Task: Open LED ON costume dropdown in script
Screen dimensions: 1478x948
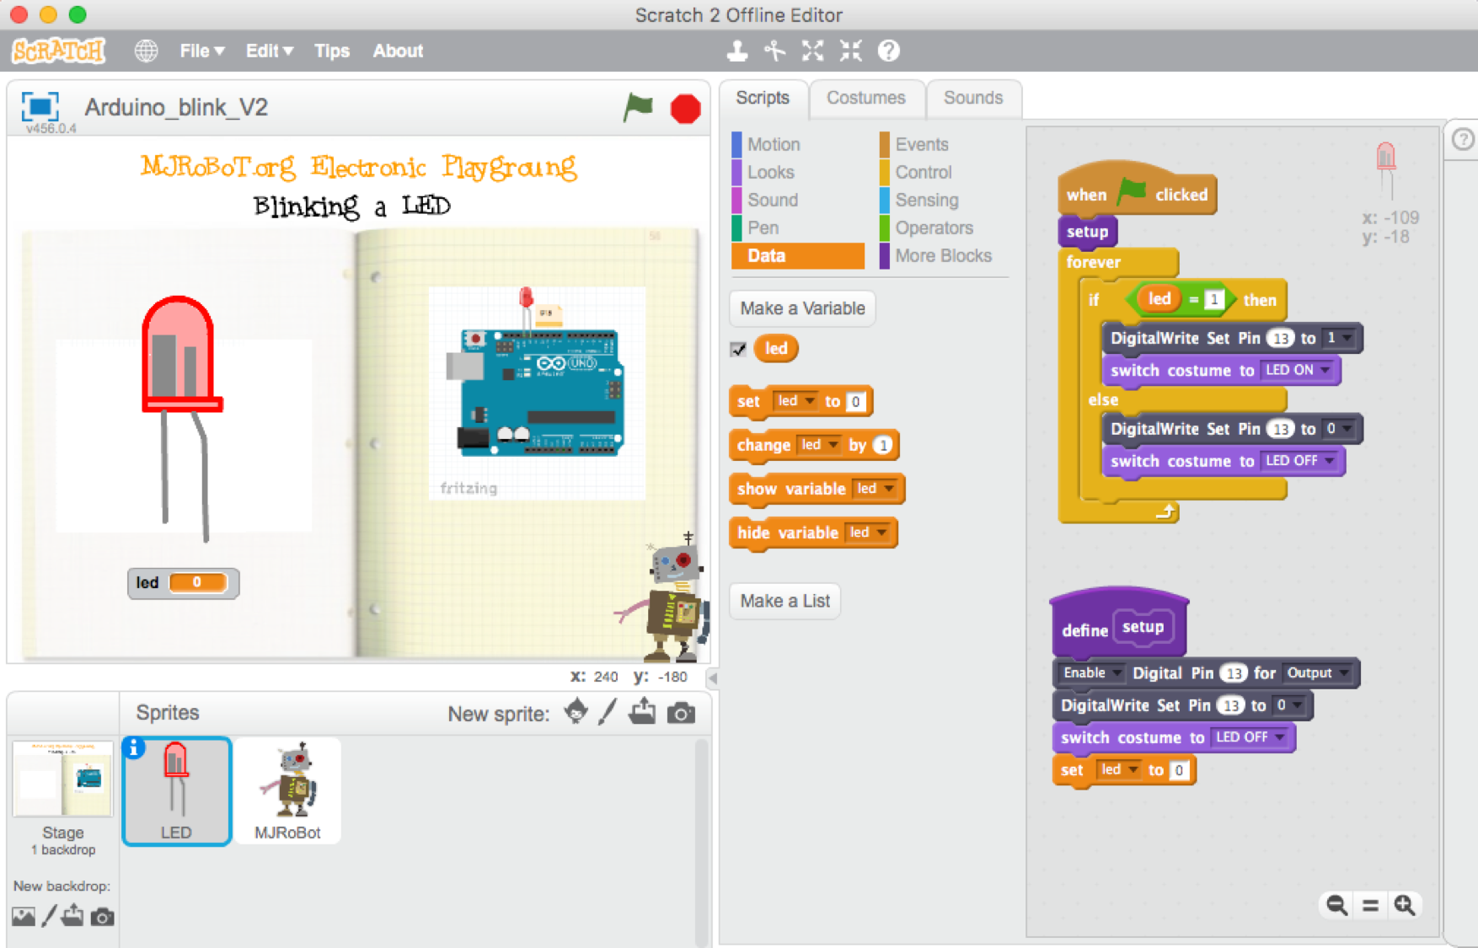Action: click(1298, 370)
